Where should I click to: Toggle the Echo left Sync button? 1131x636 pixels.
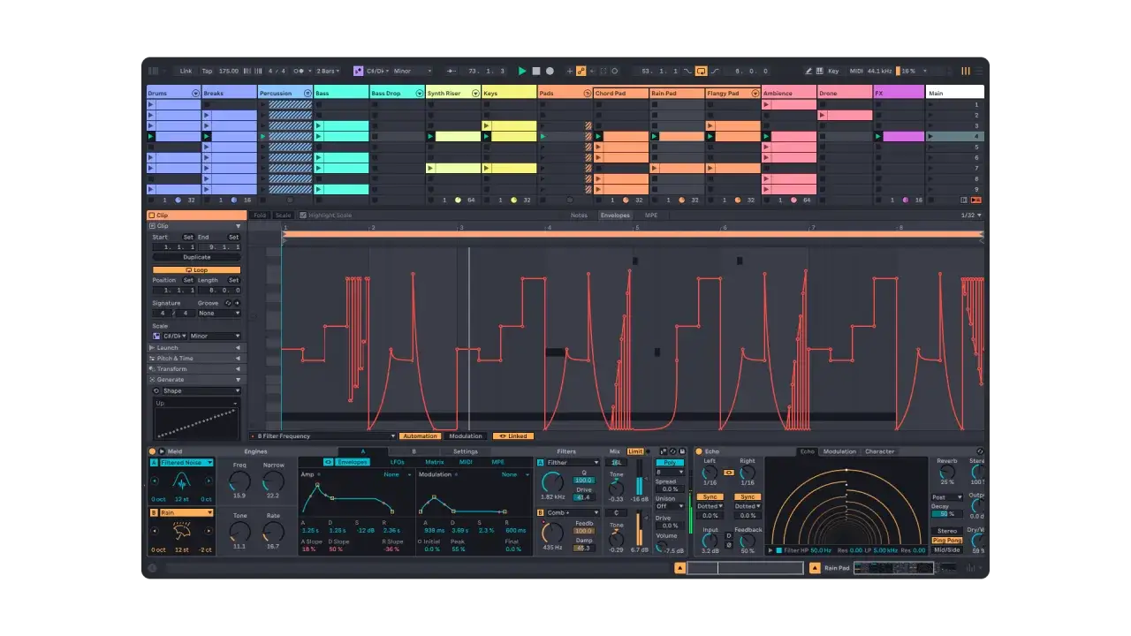coord(710,496)
